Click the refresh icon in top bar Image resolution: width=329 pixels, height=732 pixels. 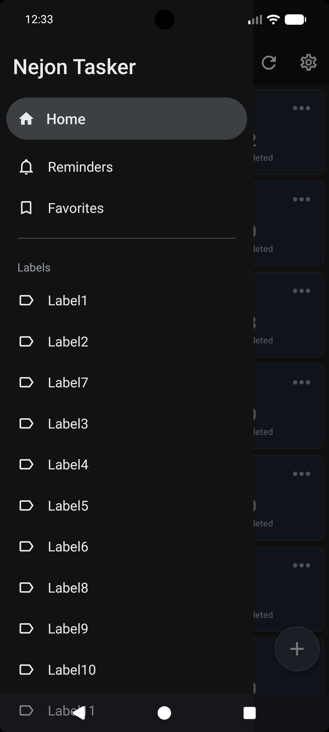click(x=269, y=63)
